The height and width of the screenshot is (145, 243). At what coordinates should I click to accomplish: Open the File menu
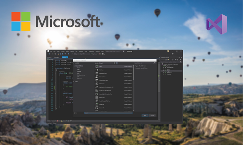point(51,51)
